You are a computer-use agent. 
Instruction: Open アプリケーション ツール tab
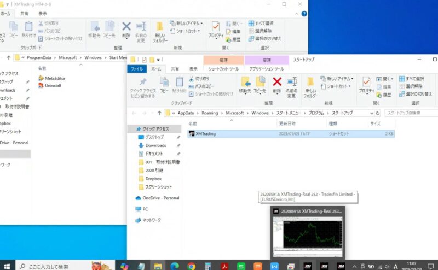267,69
